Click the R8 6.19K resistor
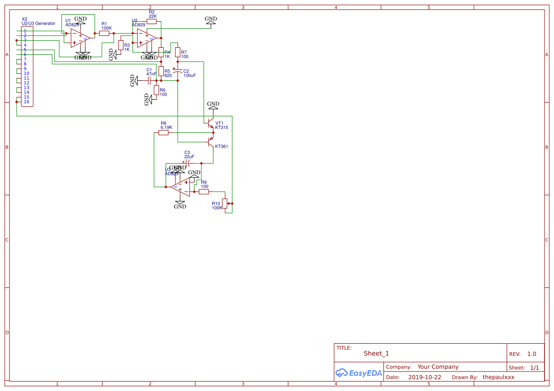Viewport: 554px width, 391px height. pyautogui.click(x=163, y=133)
